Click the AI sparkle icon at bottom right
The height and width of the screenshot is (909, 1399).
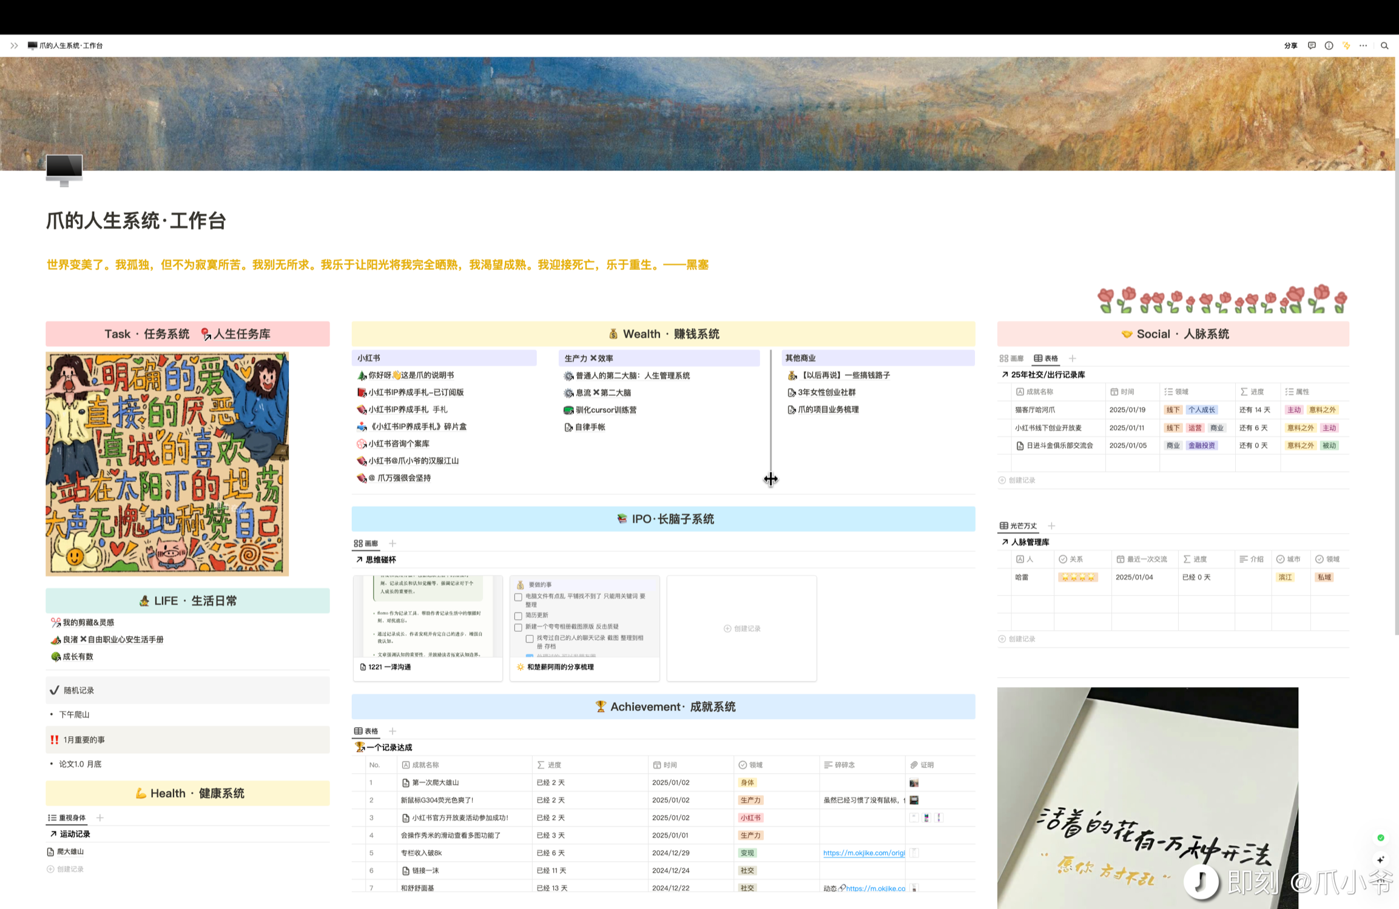pos(1381,859)
